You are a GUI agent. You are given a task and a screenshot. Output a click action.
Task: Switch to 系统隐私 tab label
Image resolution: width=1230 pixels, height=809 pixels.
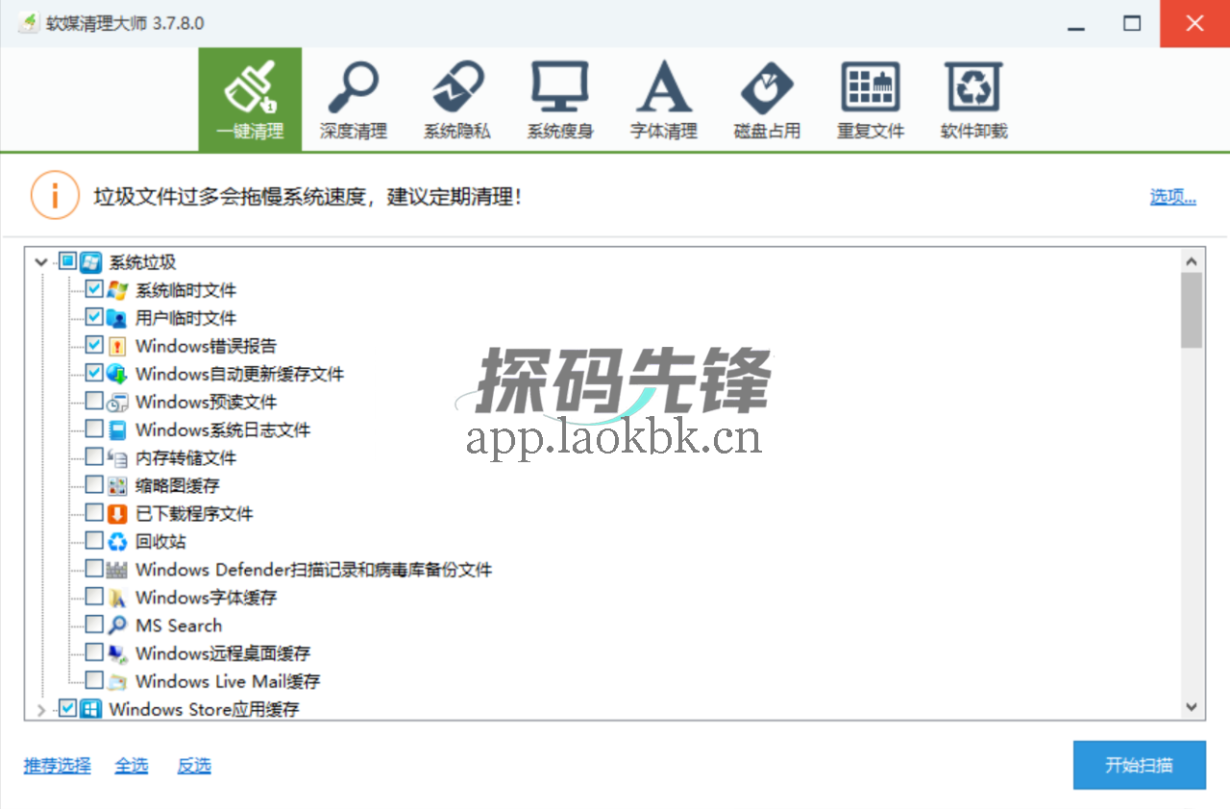(456, 132)
